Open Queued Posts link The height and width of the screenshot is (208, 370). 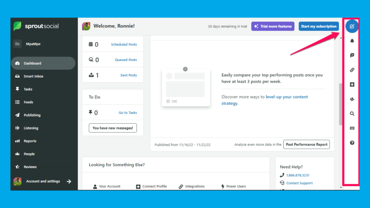(126, 60)
